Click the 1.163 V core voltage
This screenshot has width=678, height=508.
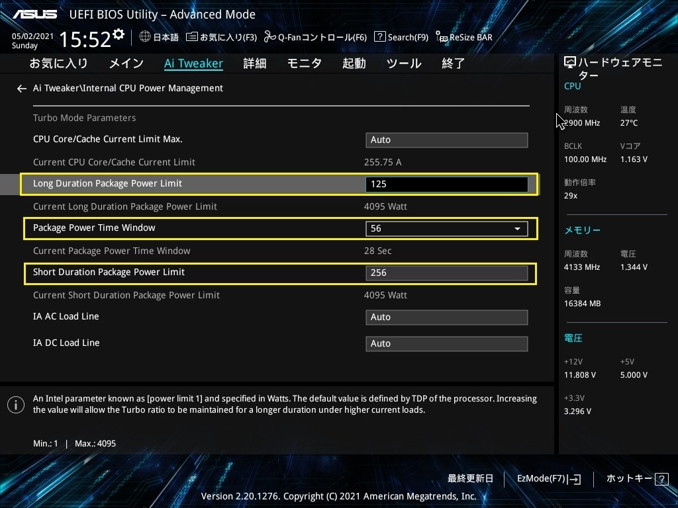tap(634, 159)
